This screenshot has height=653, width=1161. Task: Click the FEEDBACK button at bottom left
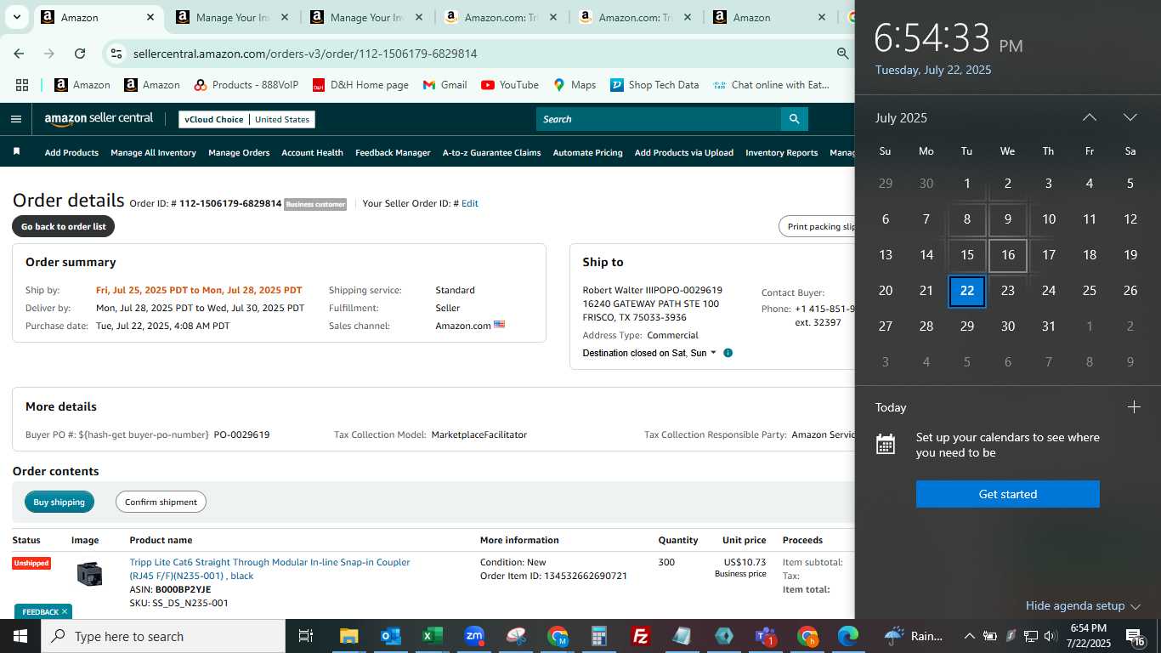40,611
